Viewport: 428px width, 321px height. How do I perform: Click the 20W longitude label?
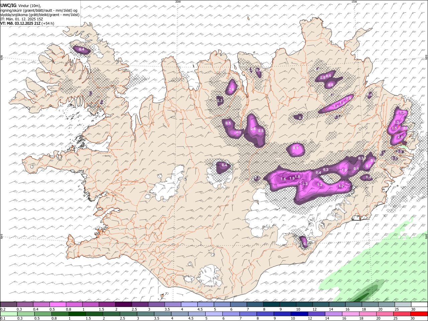(x=178, y=2)
